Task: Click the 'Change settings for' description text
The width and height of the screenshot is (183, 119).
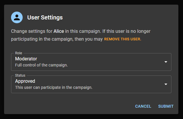Action: (32, 31)
